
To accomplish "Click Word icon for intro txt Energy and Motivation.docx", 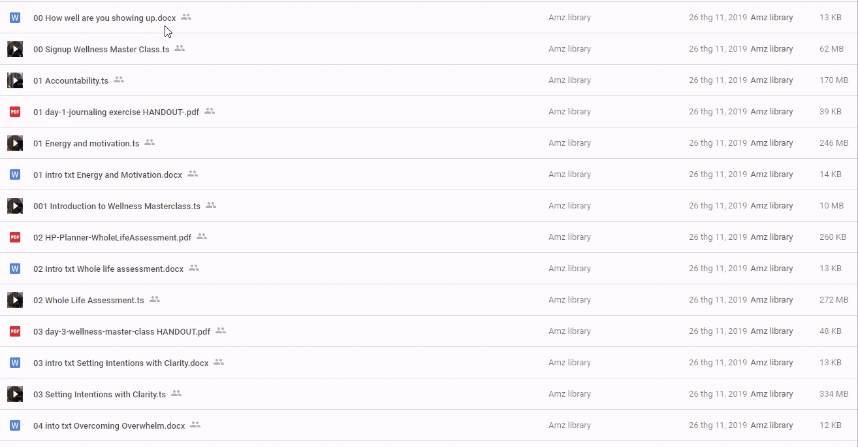I will [x=15, y=174].
